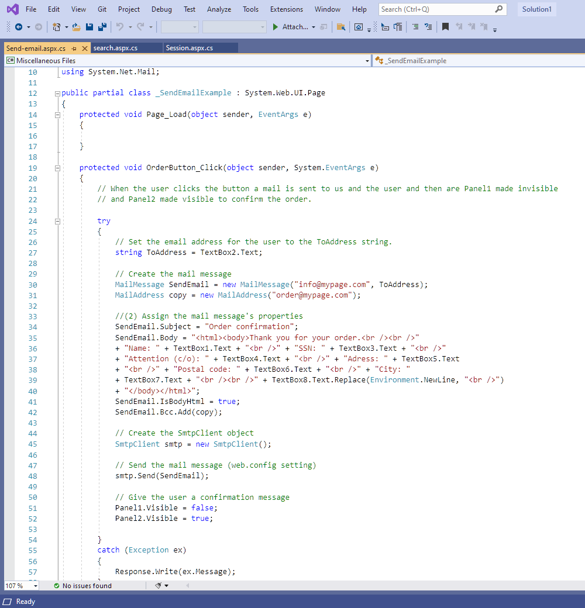Save the current file with Save icon
Screen dimensions: 585x608
tap(90, 27)
